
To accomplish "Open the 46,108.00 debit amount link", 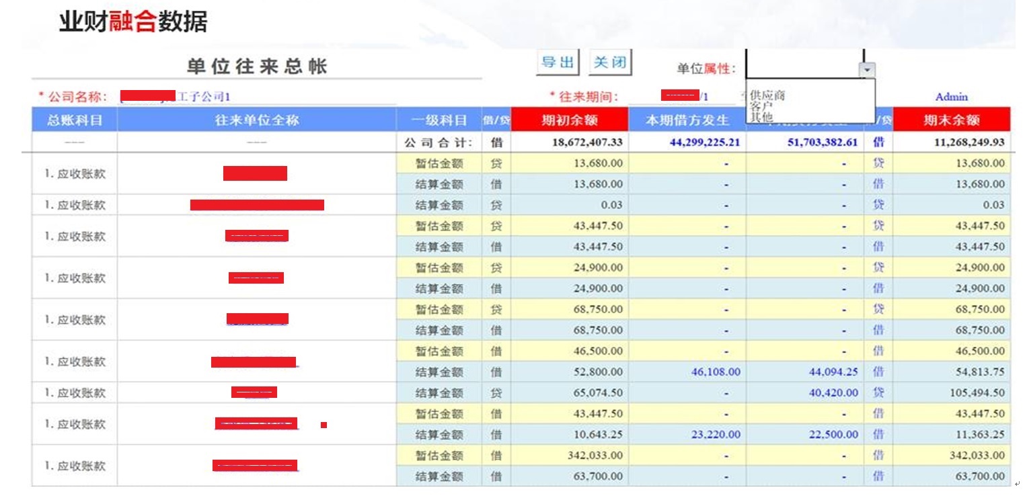I will coord(716,372).
